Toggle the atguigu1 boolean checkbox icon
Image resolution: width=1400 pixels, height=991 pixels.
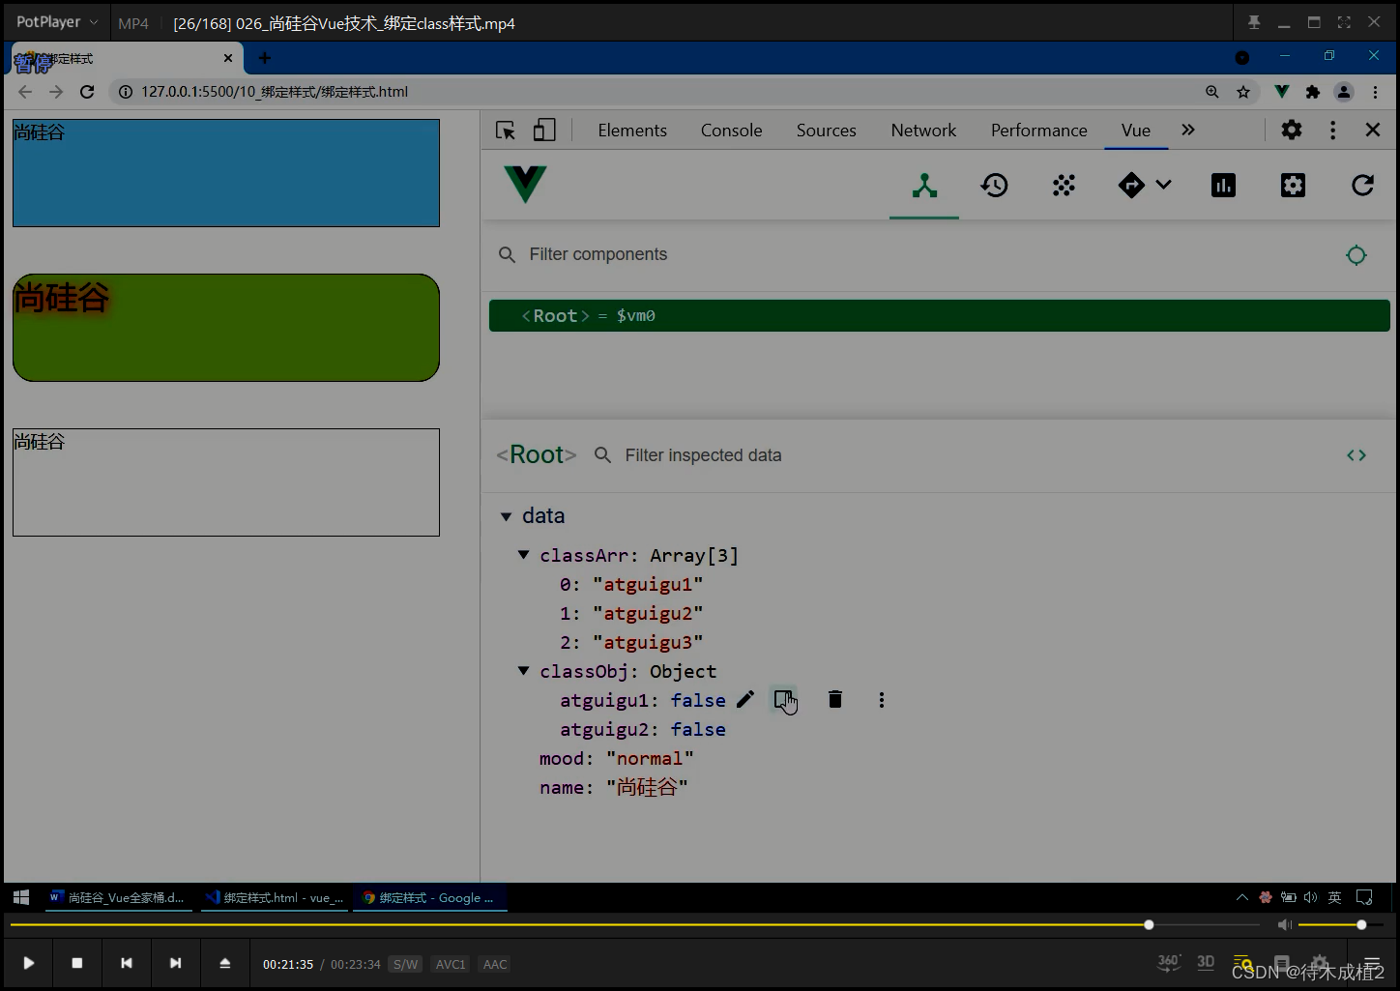tap(784, 699)
